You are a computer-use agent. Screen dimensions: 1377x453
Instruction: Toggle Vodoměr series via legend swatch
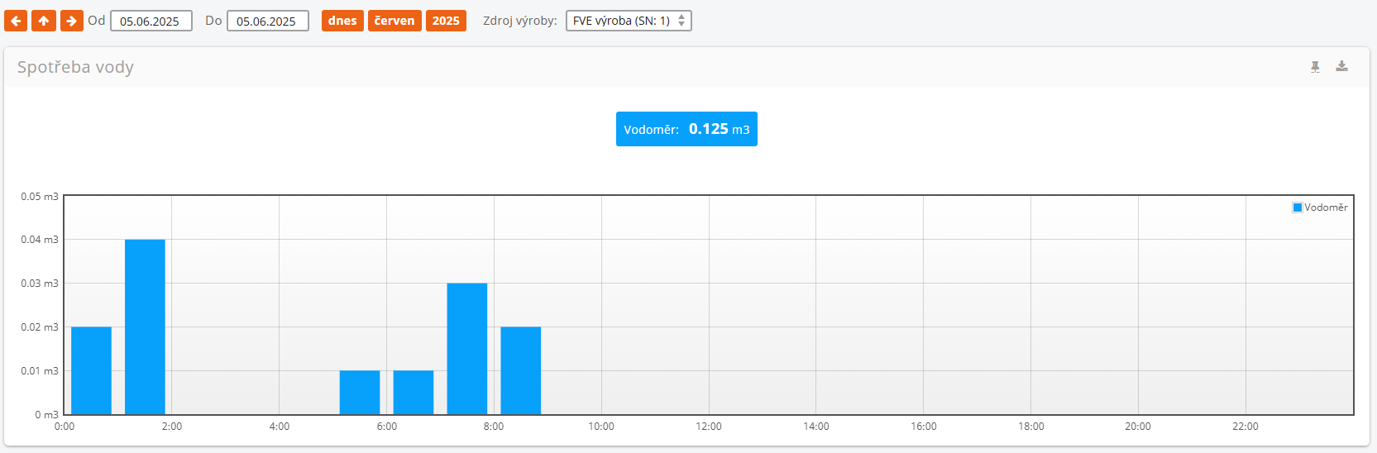coord(1297,207)
